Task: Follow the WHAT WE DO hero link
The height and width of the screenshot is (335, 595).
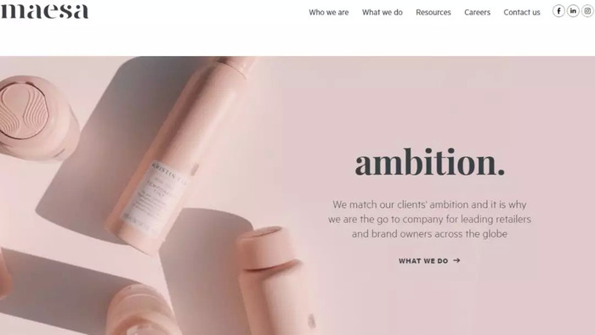Action: [x=429, y=261]
